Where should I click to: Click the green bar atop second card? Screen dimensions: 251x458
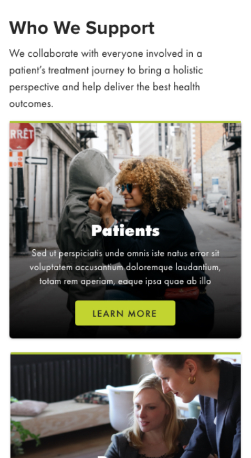pos(125,353)
